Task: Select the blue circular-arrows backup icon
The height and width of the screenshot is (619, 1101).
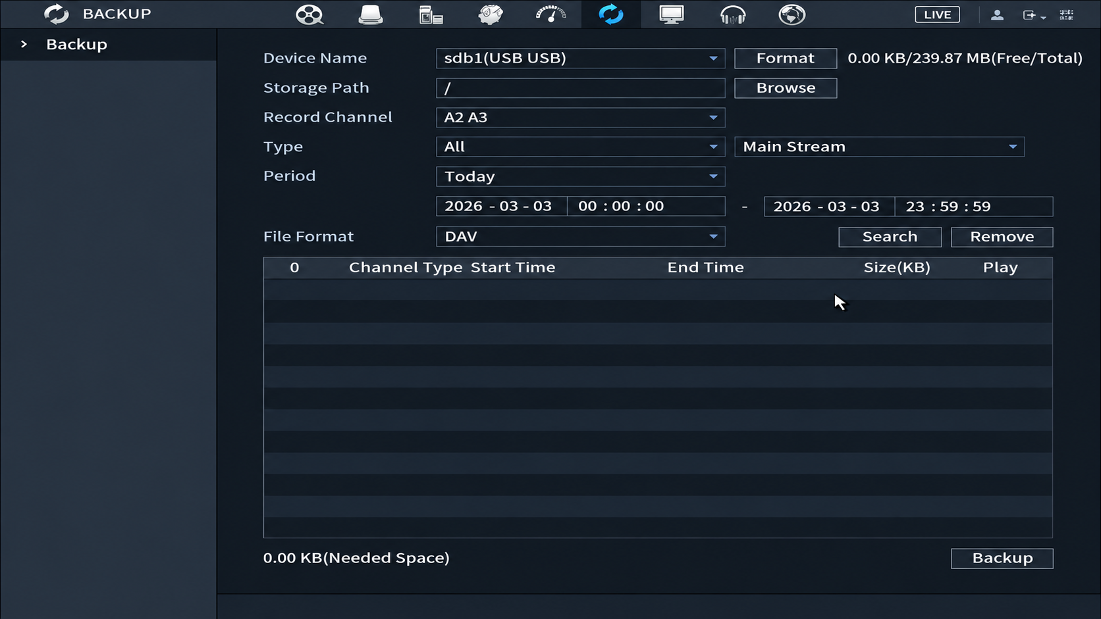Action: [x=611, y=14]
